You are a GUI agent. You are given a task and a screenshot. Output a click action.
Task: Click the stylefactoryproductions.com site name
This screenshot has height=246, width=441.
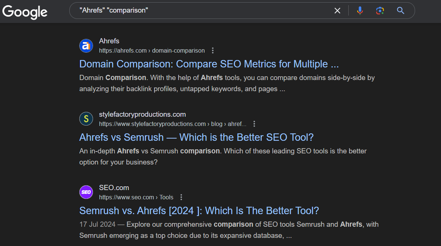click(142, 114)
